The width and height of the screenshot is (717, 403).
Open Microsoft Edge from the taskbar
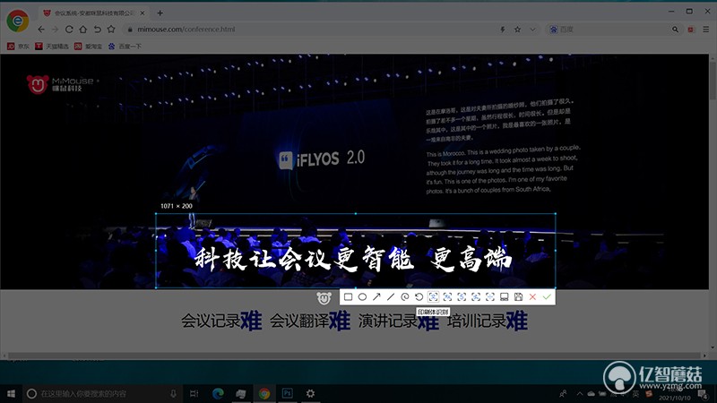[x=218, y=393]
